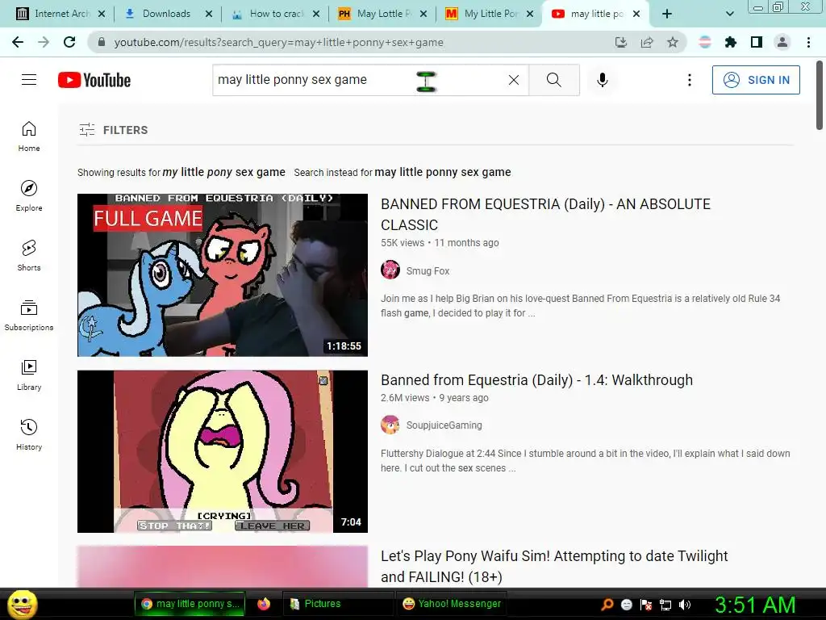Open Subscriptions in the sidebar
826x620 pixels.
(x=29, y=316)
